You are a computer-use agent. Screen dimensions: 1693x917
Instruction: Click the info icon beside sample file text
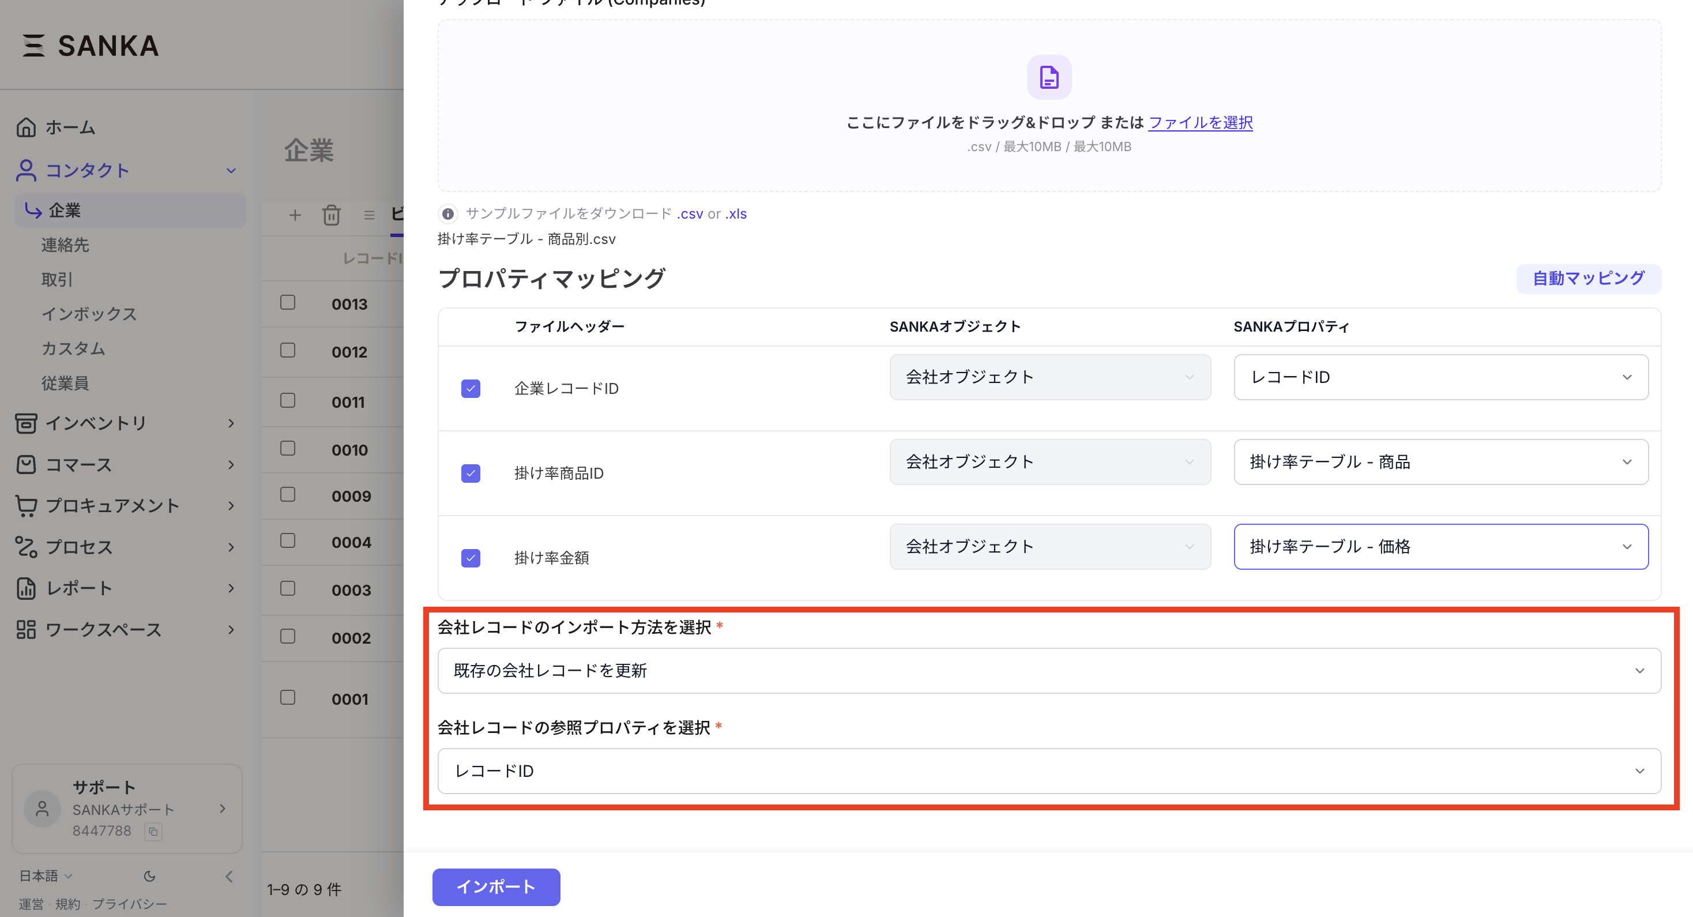447,213
